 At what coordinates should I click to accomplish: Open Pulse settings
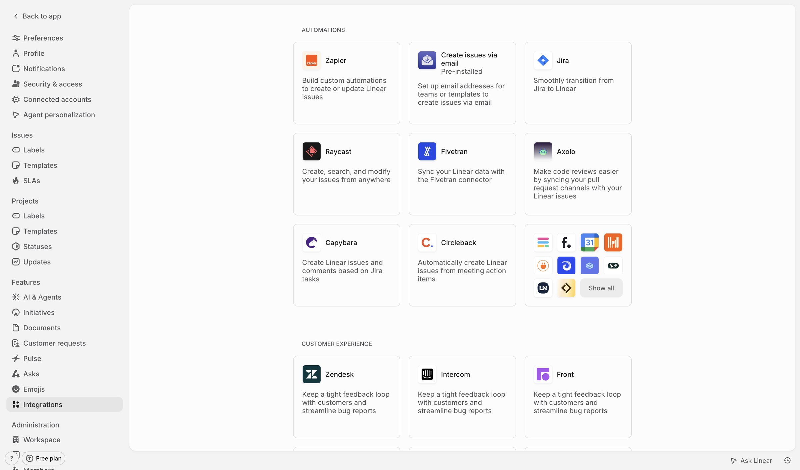pyautogui.click(x=64, y=359)
